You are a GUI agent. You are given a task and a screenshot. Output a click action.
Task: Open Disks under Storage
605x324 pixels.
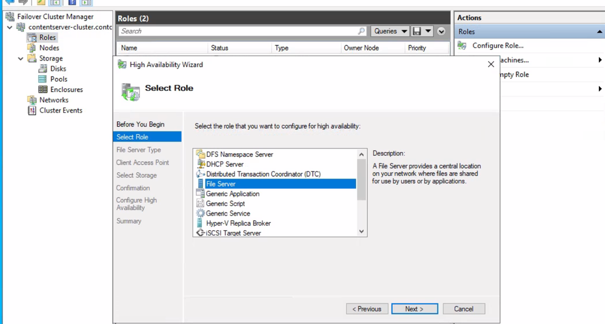58,68
